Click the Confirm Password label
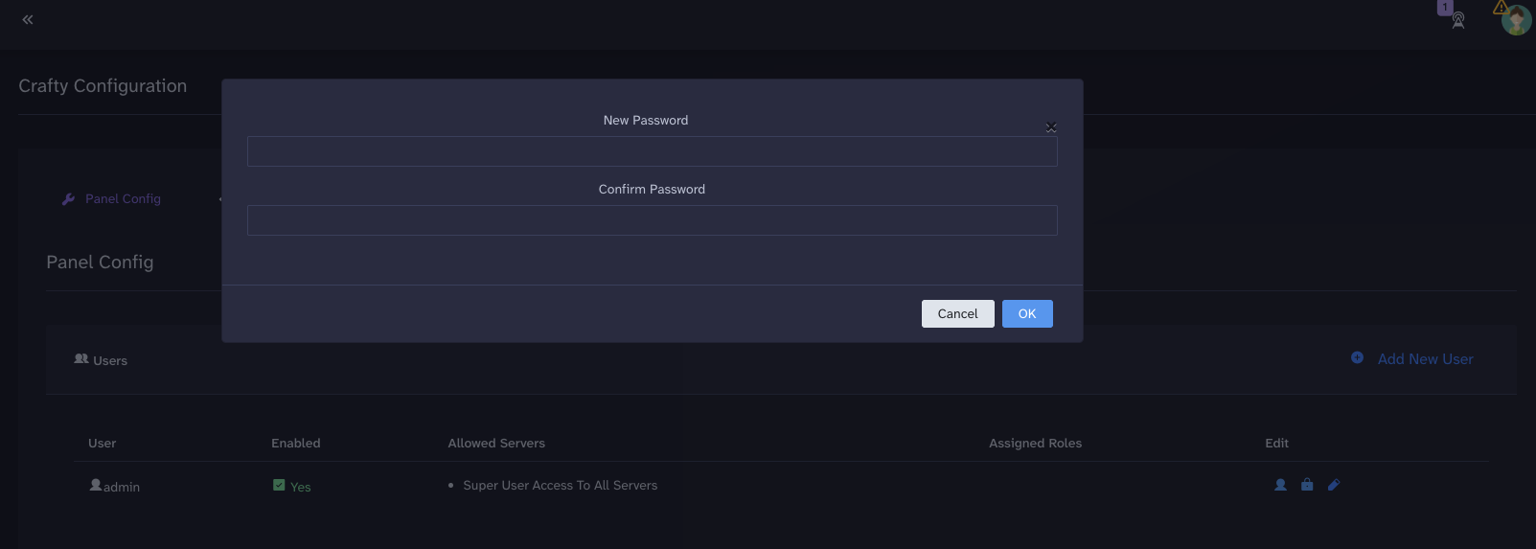 tap(652, 189)
